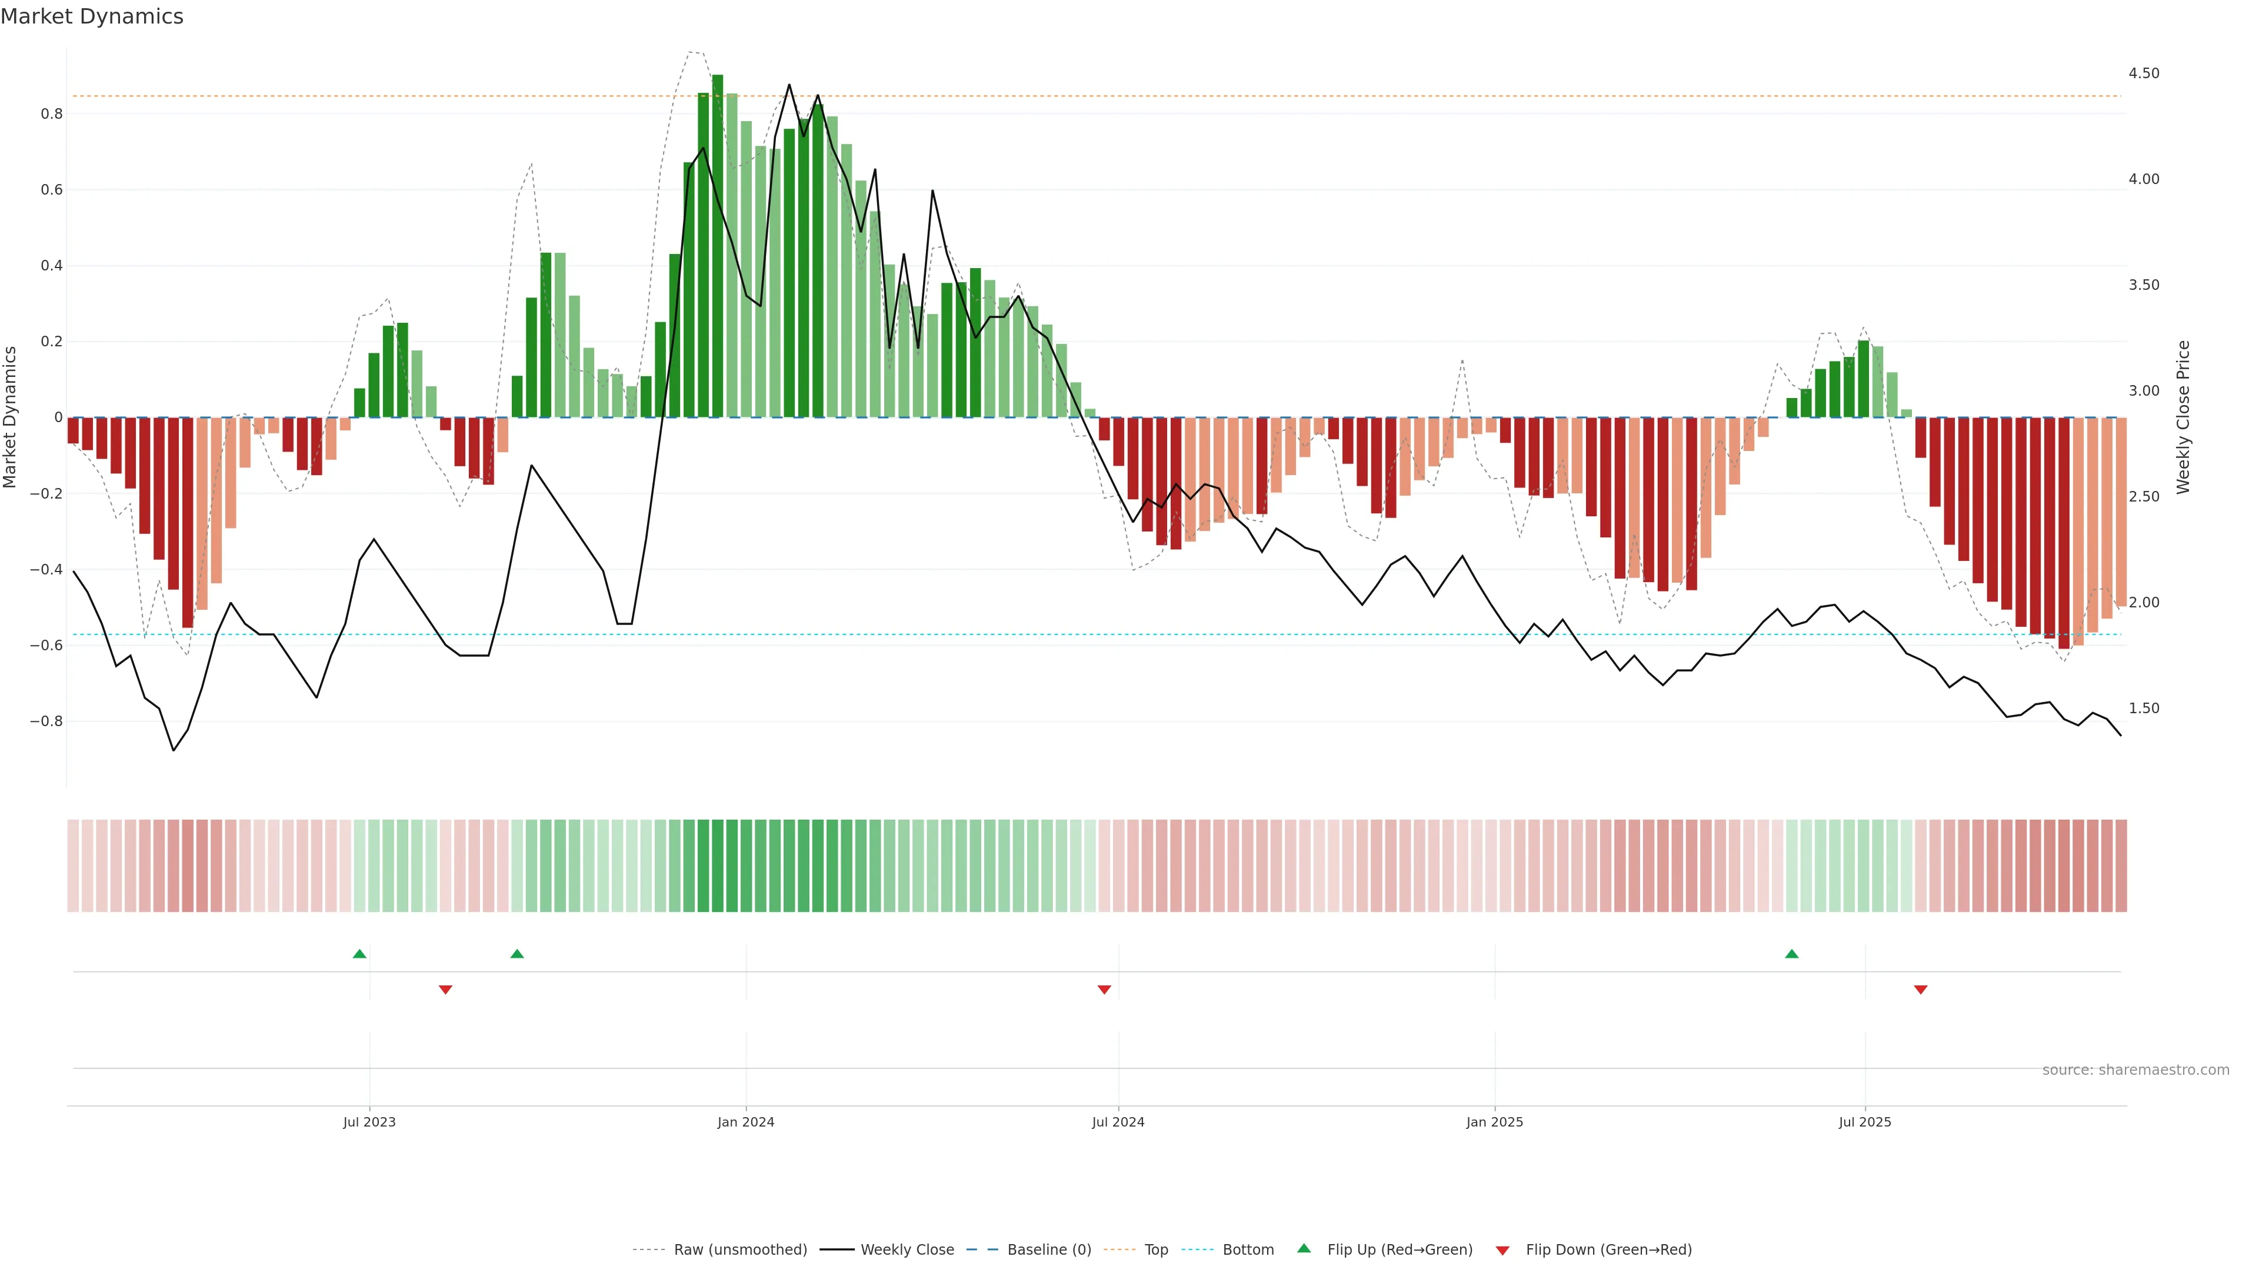Click the green triangle icon in the legend
This screenshot has width=2259, height=1270.
[x=1304, y=1248]
